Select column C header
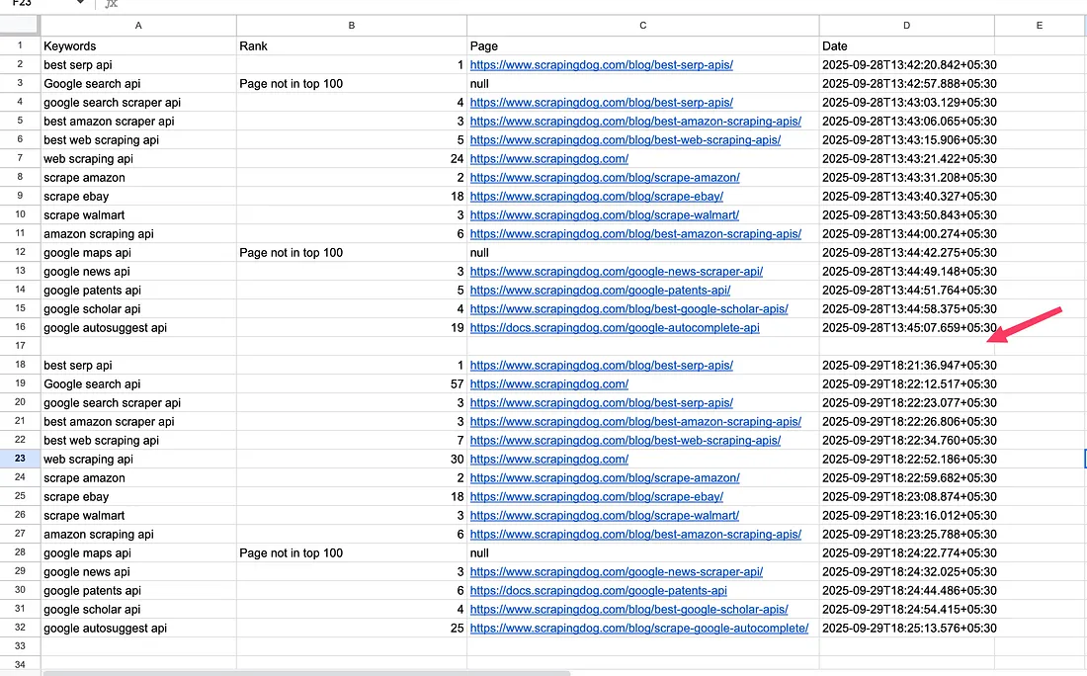The height and width of the screenshot is (676, 1087). tap(642, 26)
